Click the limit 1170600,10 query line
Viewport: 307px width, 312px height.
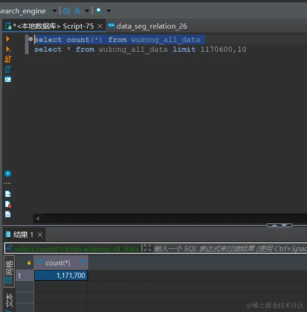(140, 49)
